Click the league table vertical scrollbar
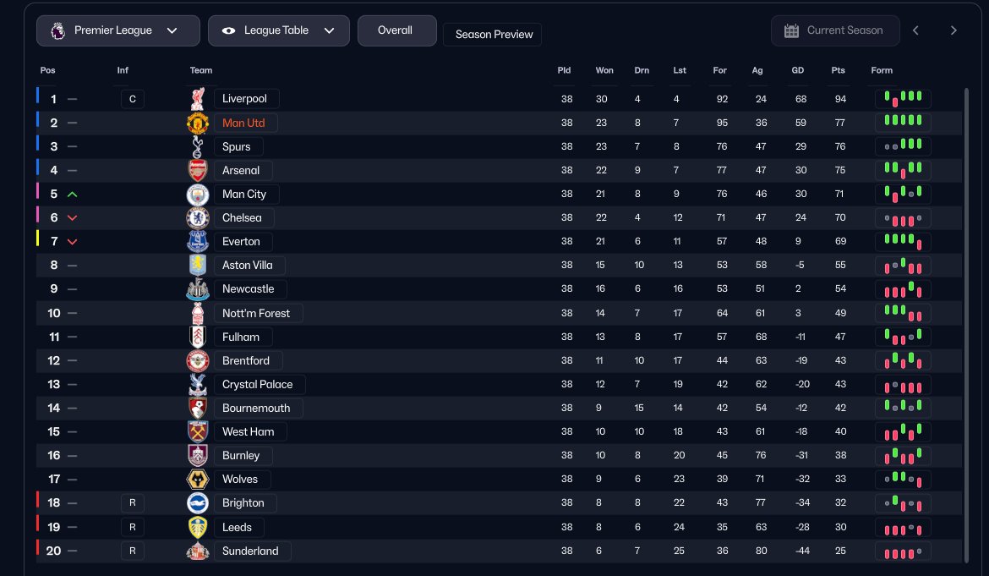 967,321
